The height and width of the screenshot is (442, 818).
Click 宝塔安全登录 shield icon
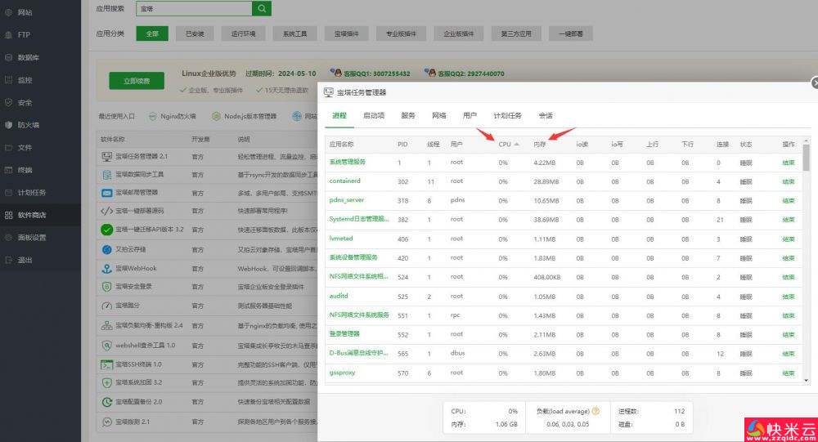pyautogui.click(x=107, y=287)
